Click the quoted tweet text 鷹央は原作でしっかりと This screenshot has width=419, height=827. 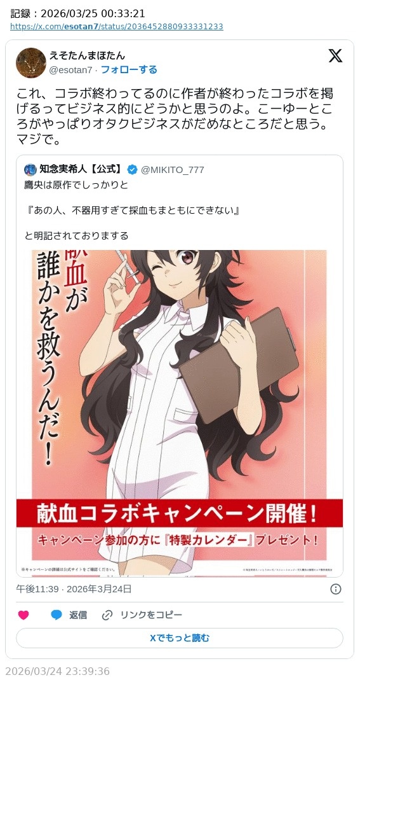76,185
